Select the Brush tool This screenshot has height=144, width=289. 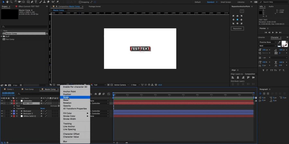[40, 2]
